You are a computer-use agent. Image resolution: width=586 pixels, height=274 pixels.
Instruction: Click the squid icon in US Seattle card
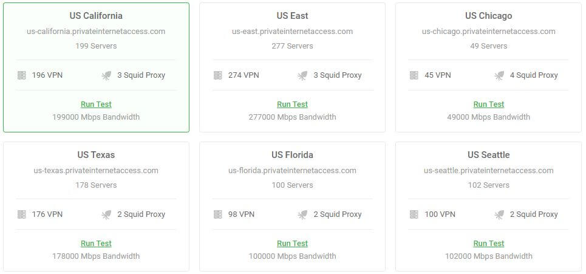pyautogui.click(x=499, y=215)
